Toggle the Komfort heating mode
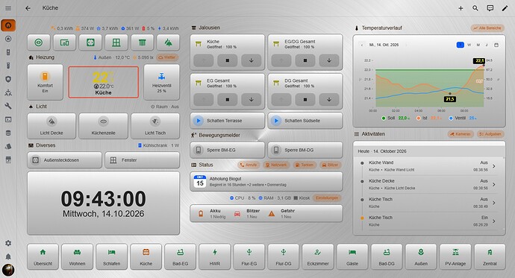 45,82
